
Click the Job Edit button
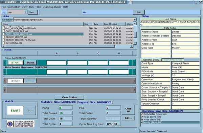pyautogui.click(x=139, y=12)
